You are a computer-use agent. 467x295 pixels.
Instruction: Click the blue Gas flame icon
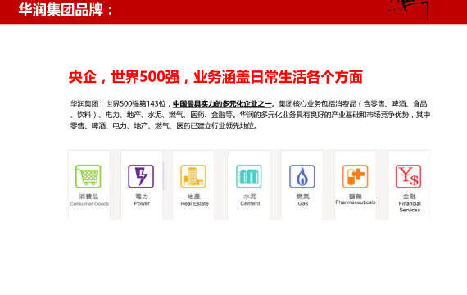[x=302, y=176]
